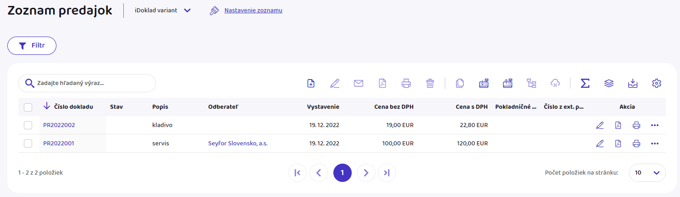The height and width of the screenshot is (197, 680).
Task: Sort by the Vystavenie column header
Action: coord(323,107)
